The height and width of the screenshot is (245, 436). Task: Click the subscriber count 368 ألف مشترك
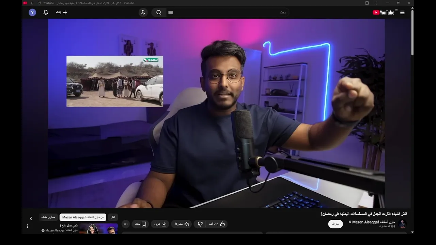point(387,226)
